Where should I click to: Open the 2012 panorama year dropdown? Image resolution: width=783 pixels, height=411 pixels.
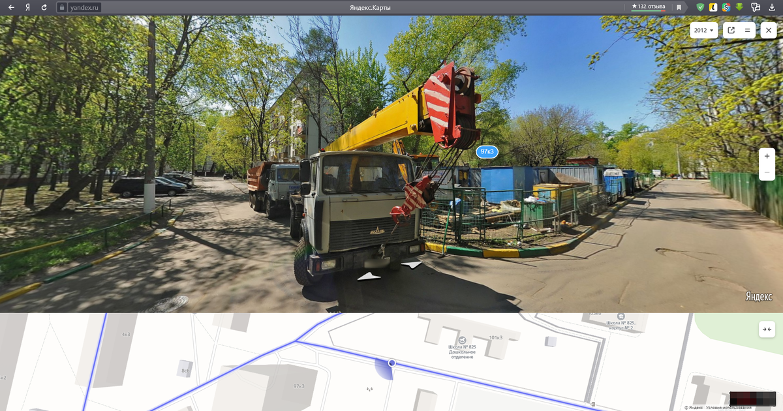click(704, 30)
